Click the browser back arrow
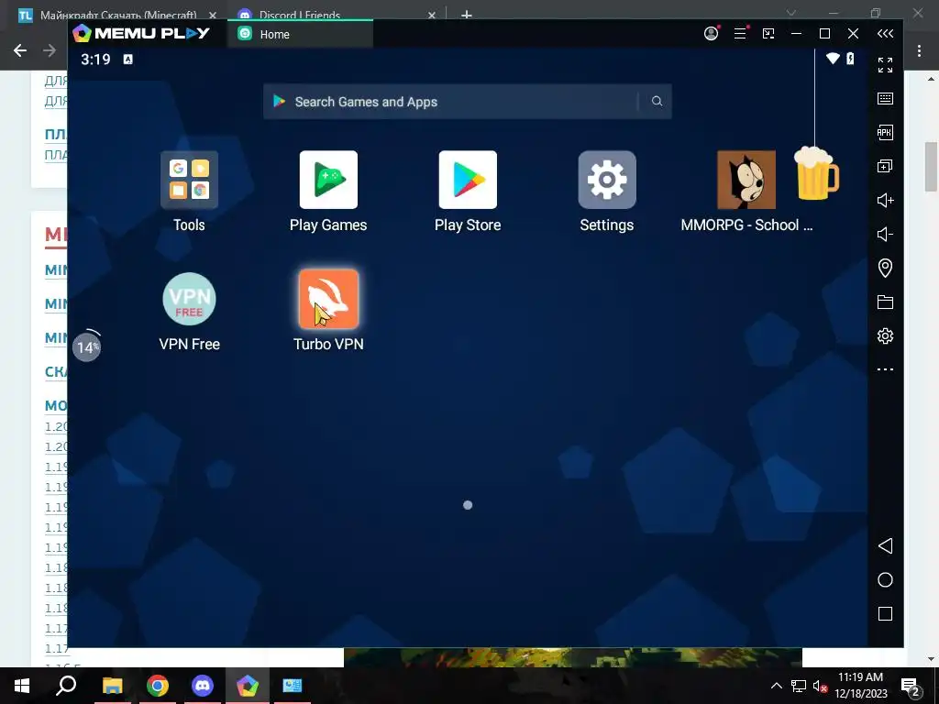 20,51
